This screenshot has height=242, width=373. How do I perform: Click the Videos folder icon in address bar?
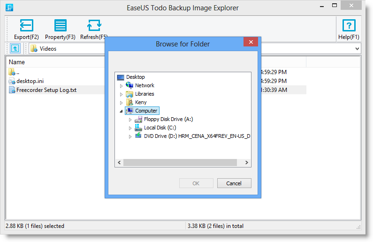34,48
